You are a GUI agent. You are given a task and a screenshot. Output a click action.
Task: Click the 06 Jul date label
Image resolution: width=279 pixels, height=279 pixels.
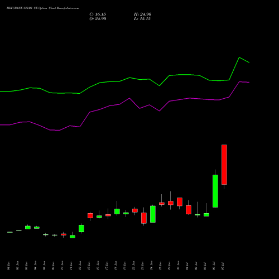pyautogui.click(x=214, y=266)
